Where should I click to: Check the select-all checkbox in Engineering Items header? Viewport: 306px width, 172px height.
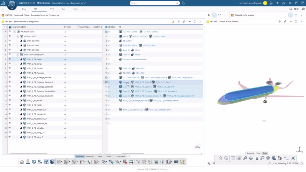5,27
